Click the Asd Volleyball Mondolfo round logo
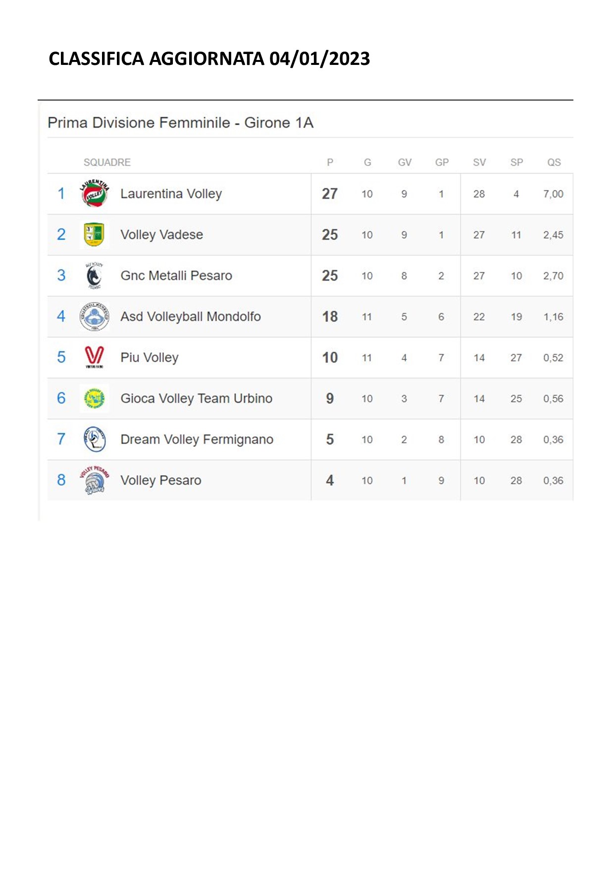Viewport: 614px width, 869px height. pos(94,317)
